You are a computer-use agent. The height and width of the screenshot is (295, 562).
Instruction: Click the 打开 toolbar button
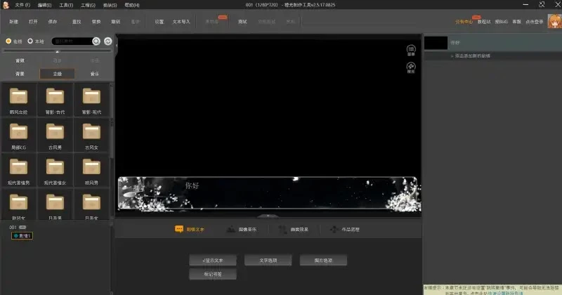pos(33,22)
